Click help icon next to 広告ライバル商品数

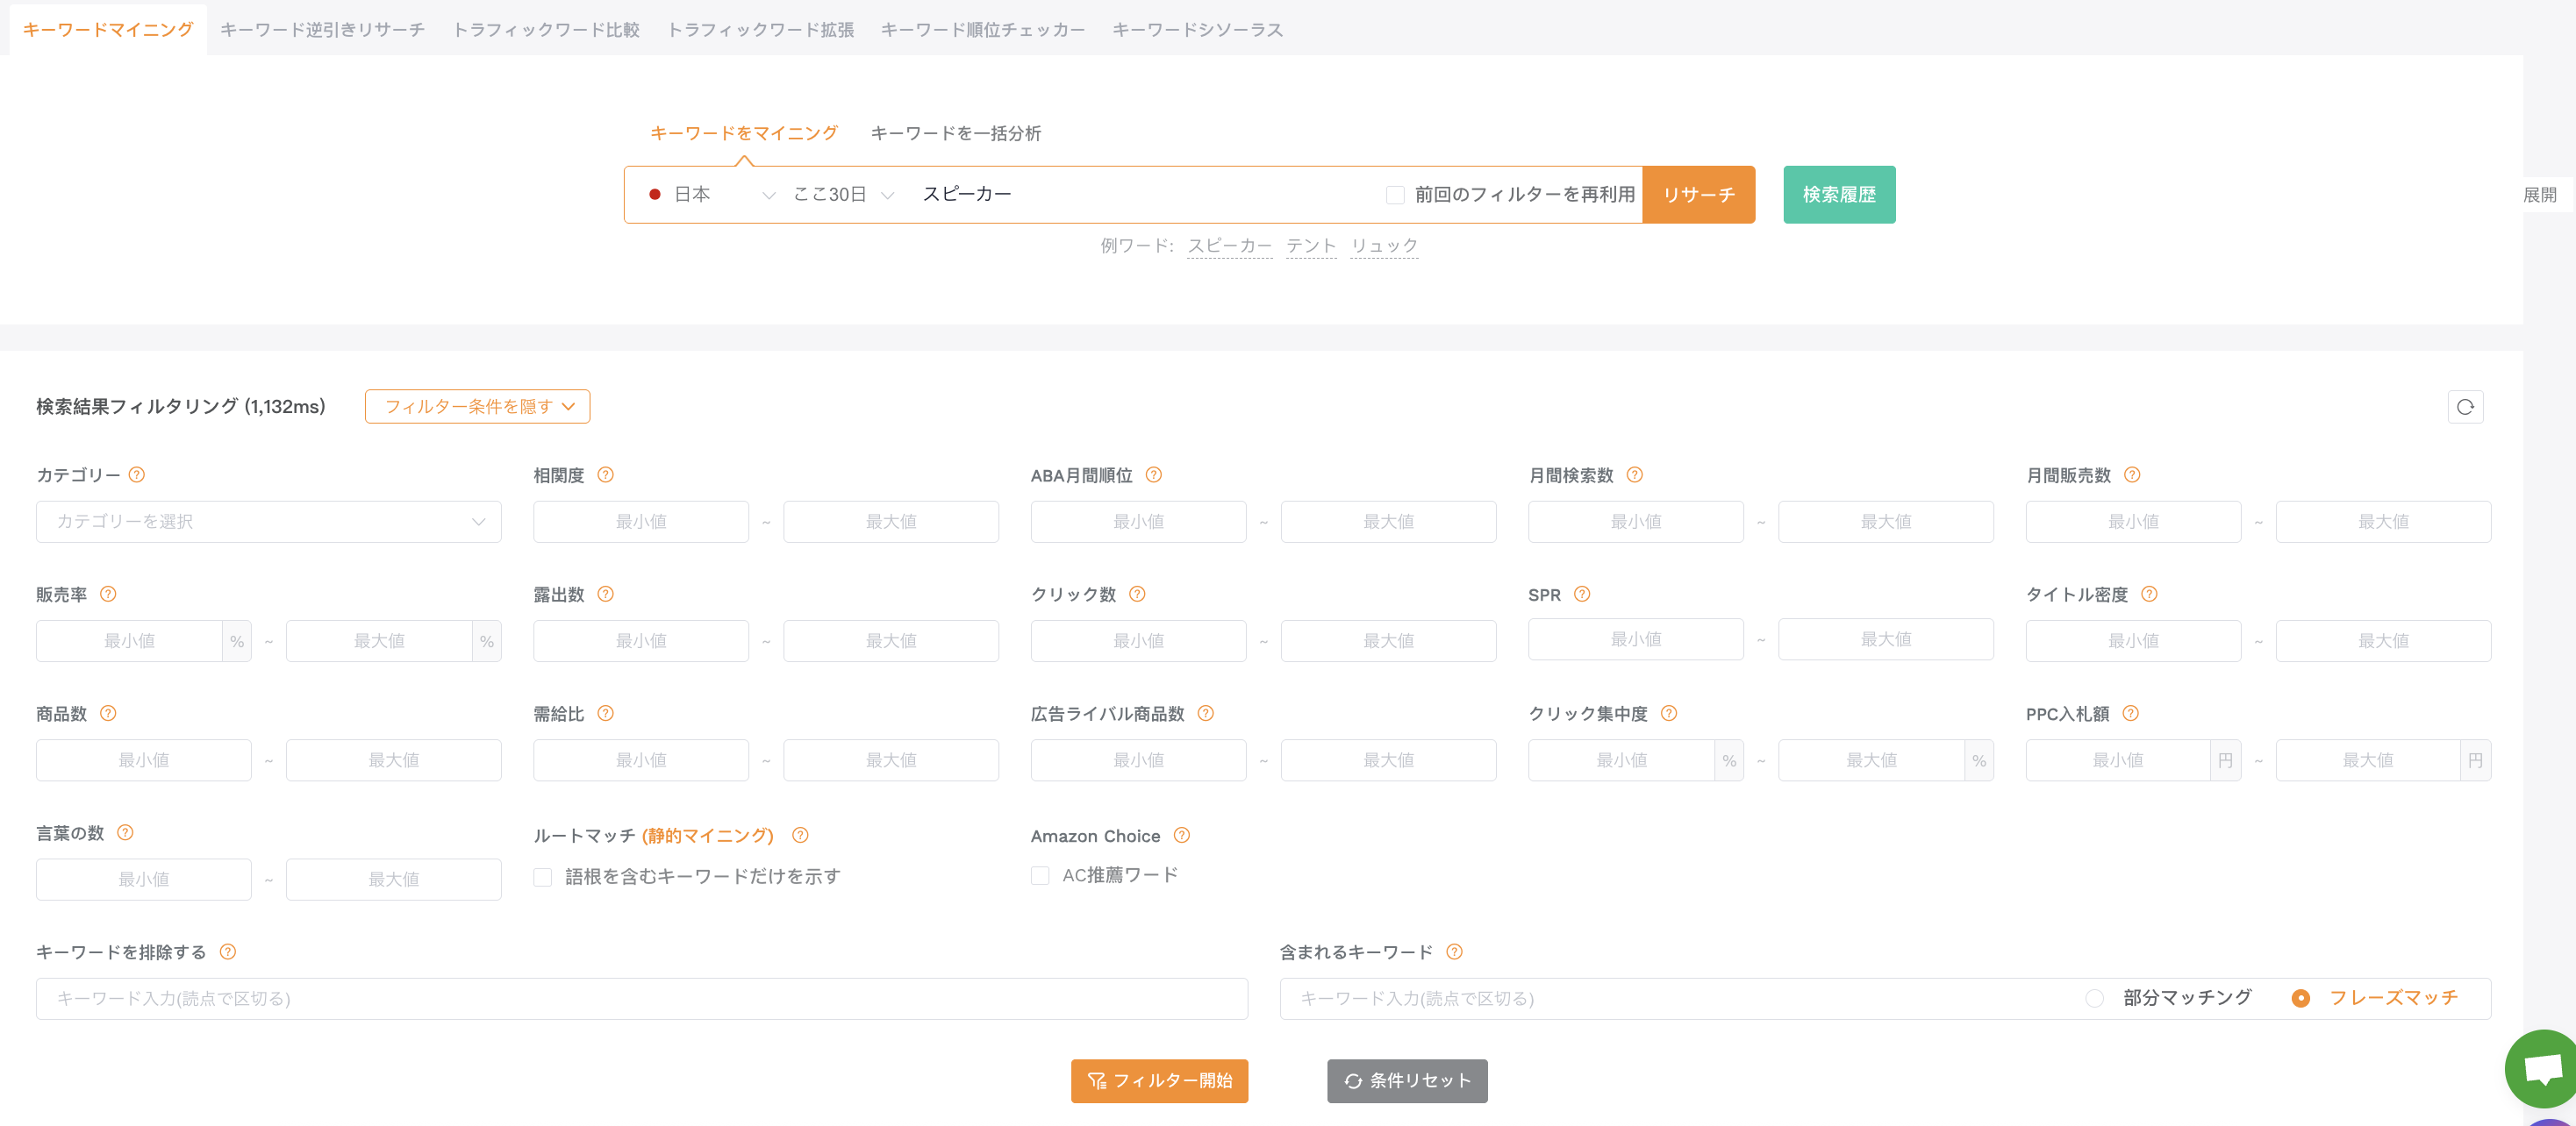[x=1205, y=712]
